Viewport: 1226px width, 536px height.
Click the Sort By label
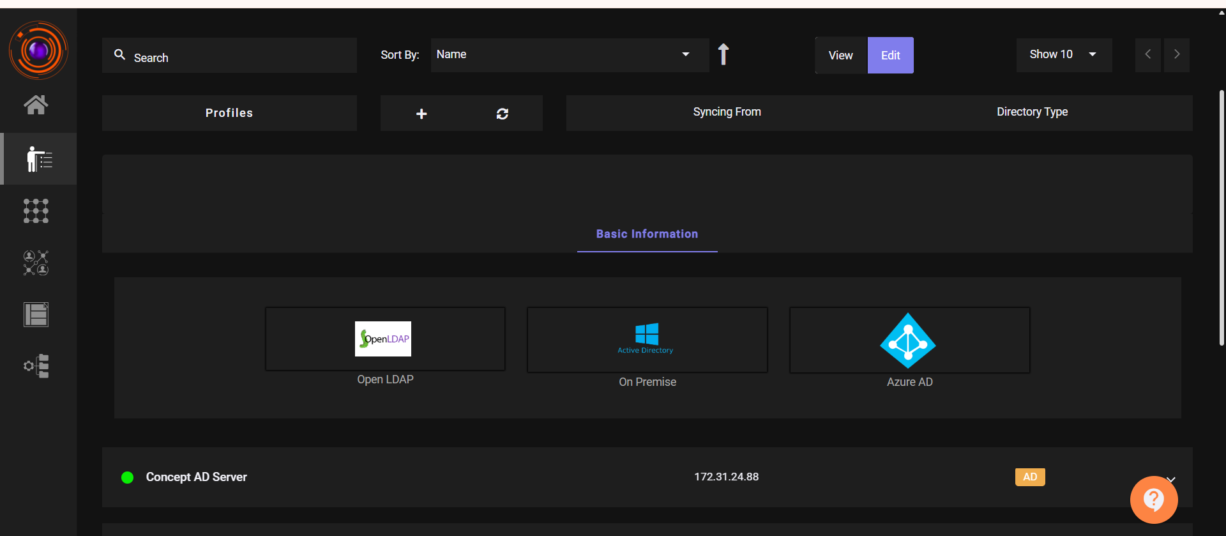tap(400, 55)
